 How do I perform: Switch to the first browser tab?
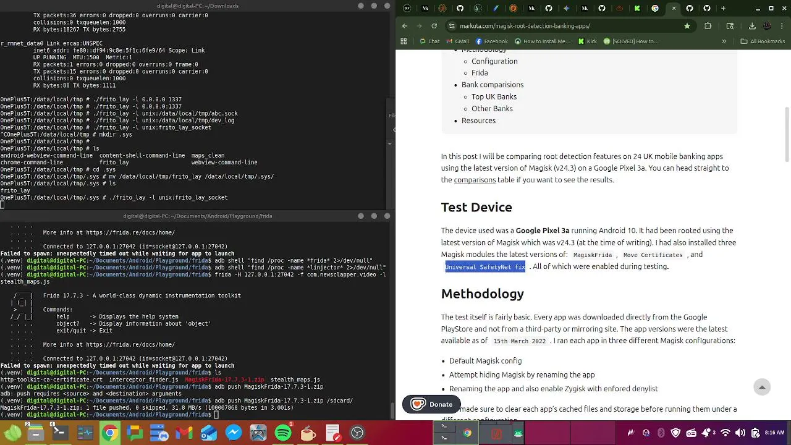click(407, 9)
